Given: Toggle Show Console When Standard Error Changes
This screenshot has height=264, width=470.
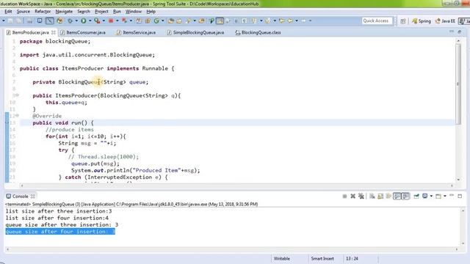Looking at the screenshot, I should pos(405,196).
